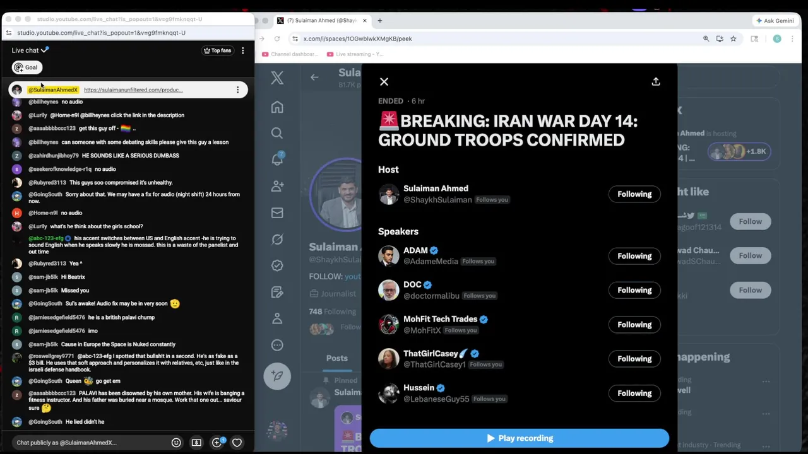Open Verified badge icon in X sidebar

(277, 265)
